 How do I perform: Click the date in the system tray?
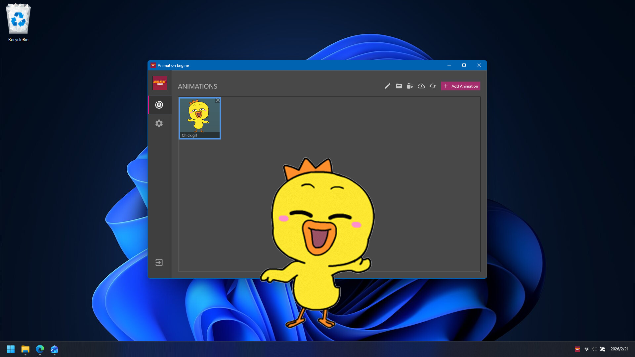(x=619, y=349)
